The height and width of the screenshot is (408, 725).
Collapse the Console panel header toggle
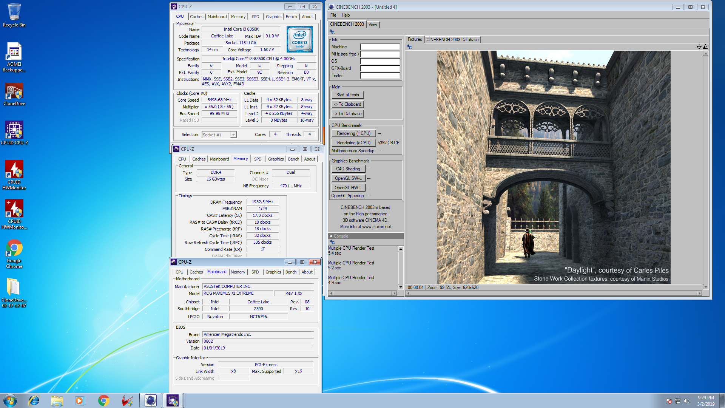(331, 236)
